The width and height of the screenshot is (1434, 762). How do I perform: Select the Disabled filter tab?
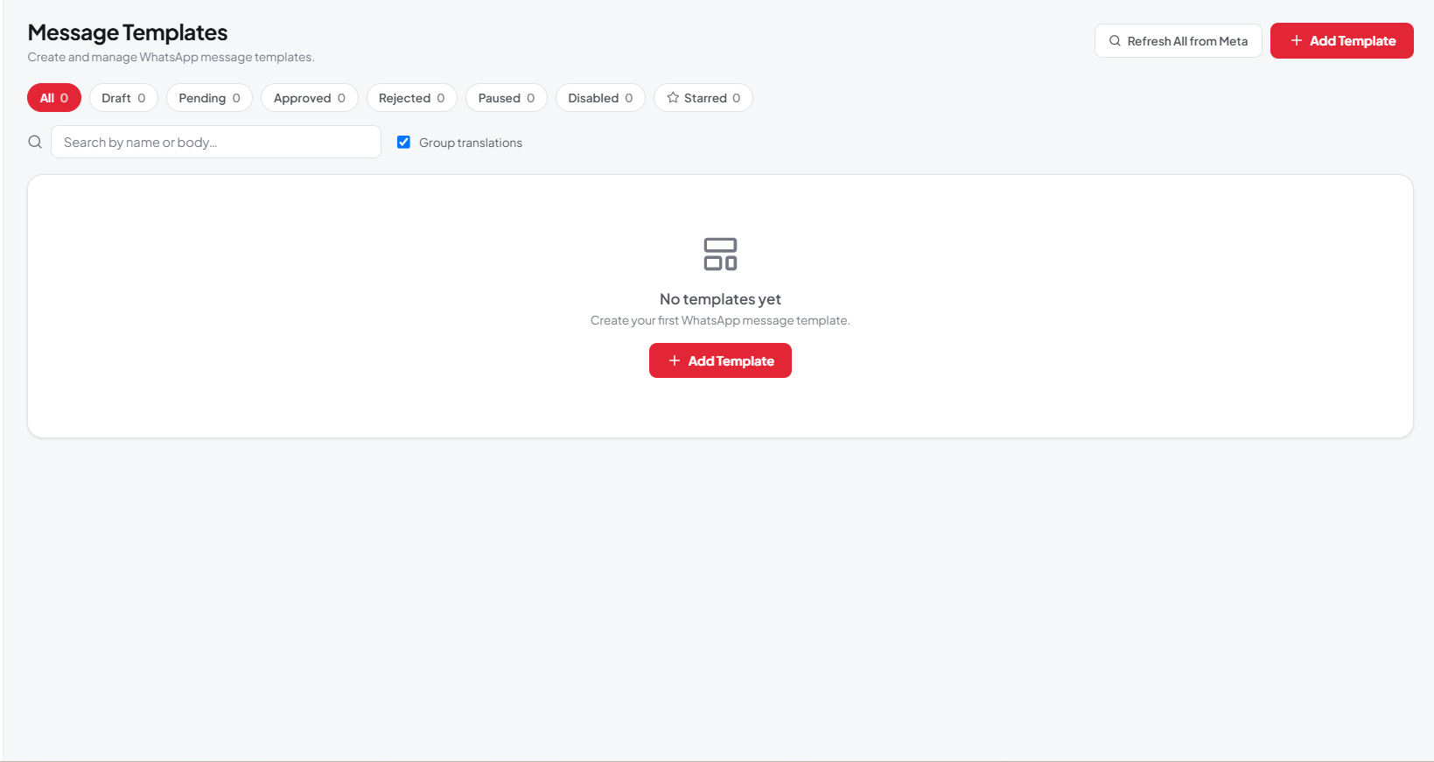click(x=600, y=98)
